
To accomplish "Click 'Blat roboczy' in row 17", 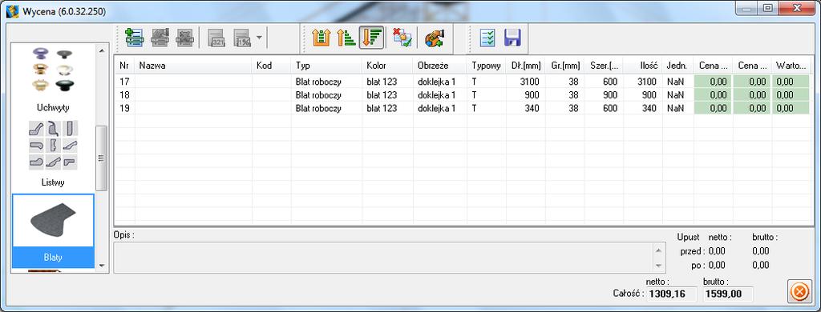I will click(x=318, y=82).
